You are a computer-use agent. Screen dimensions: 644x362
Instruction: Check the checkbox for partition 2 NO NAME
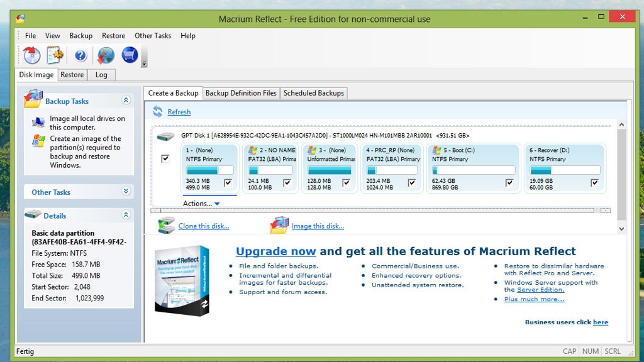(288, 183)
